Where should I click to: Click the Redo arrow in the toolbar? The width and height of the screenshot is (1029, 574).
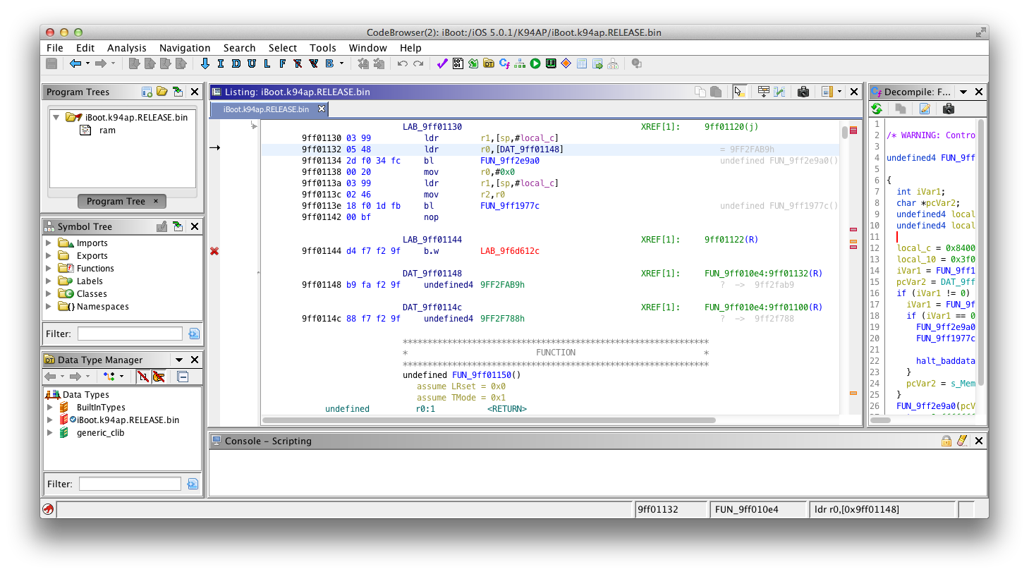(x=418, y=63)
